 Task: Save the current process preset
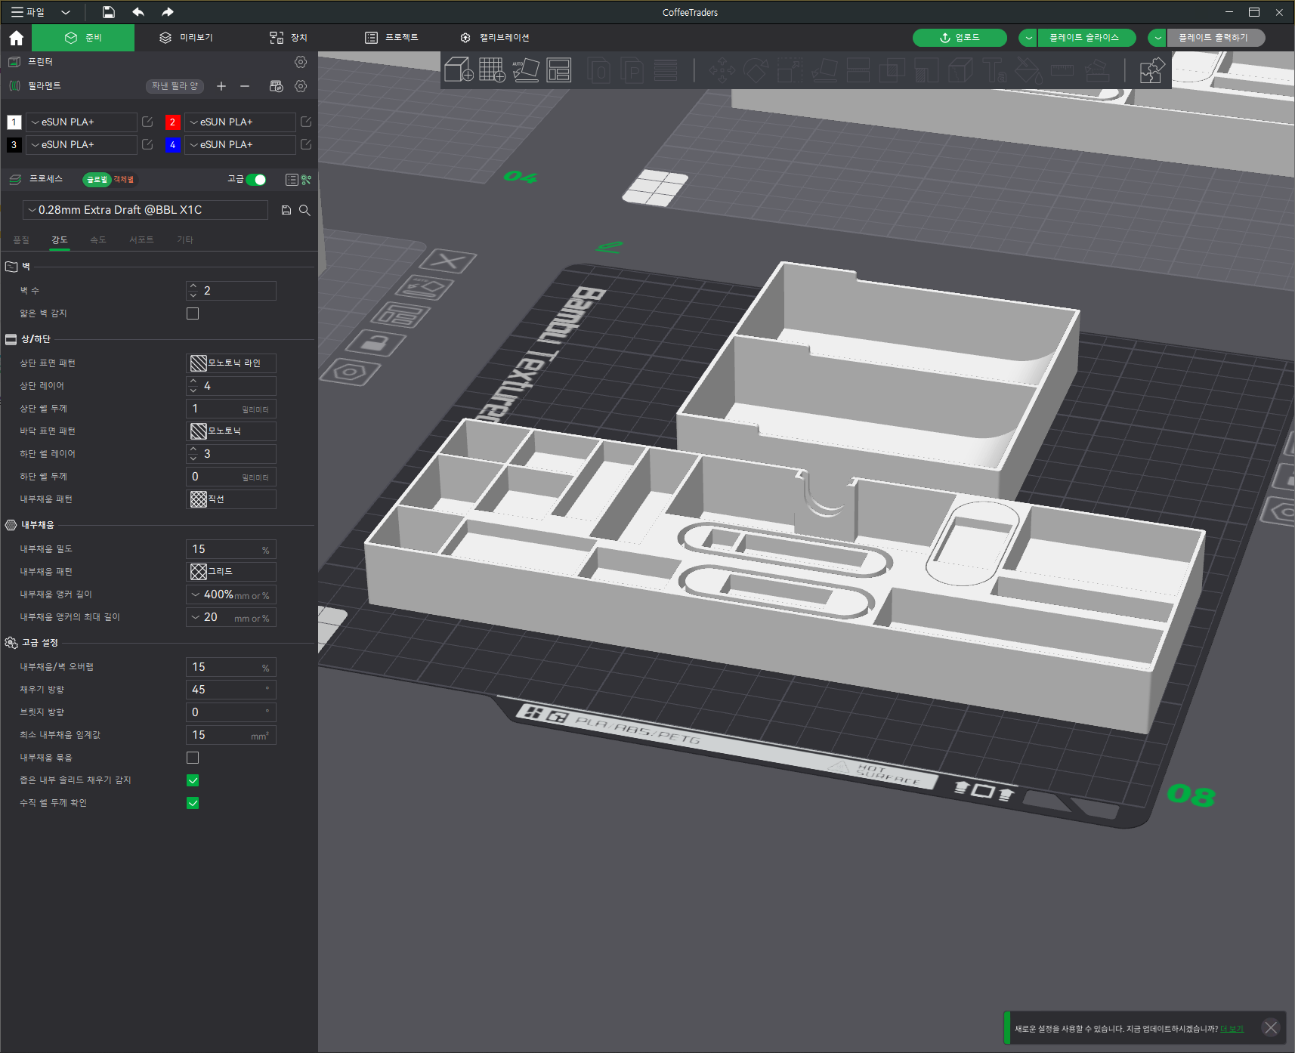(x=286, y=210)
